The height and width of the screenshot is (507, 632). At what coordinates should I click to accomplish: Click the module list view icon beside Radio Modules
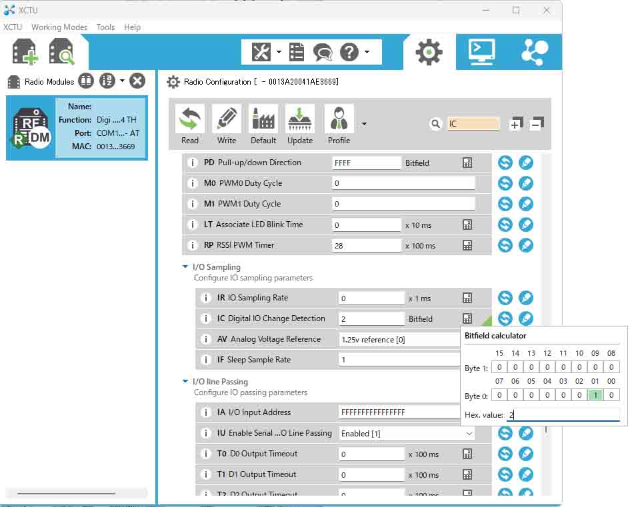click(85, 81)
